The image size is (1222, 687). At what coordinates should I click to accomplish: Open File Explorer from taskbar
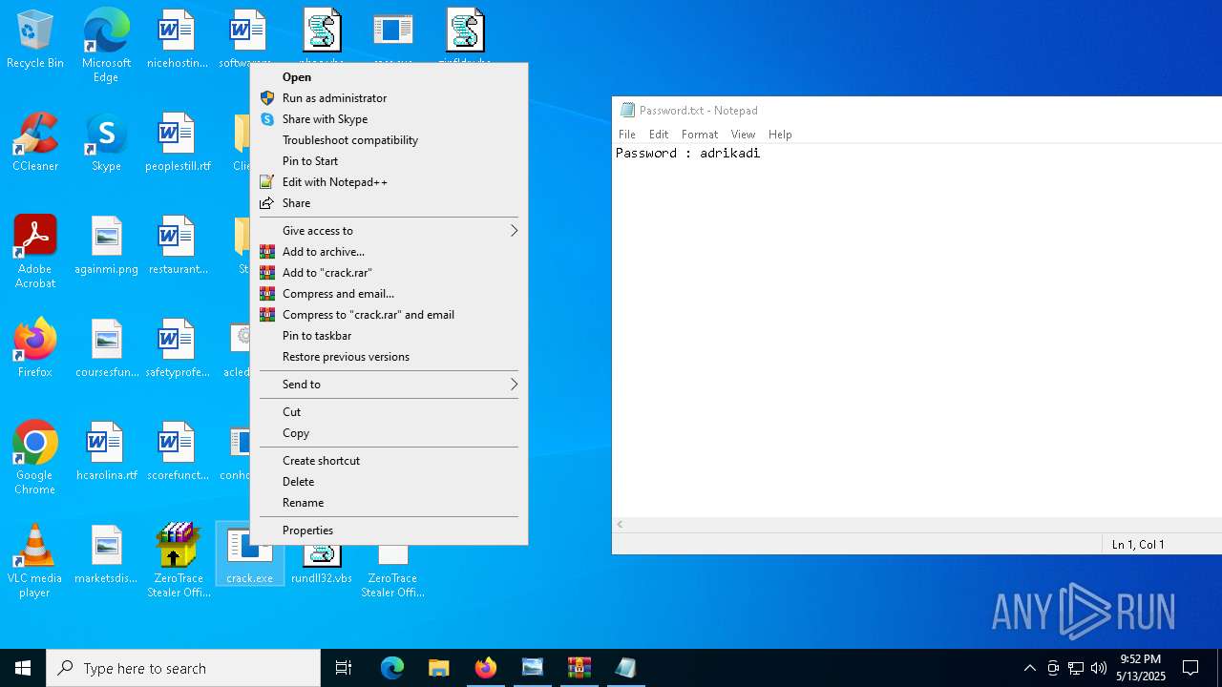439,668
